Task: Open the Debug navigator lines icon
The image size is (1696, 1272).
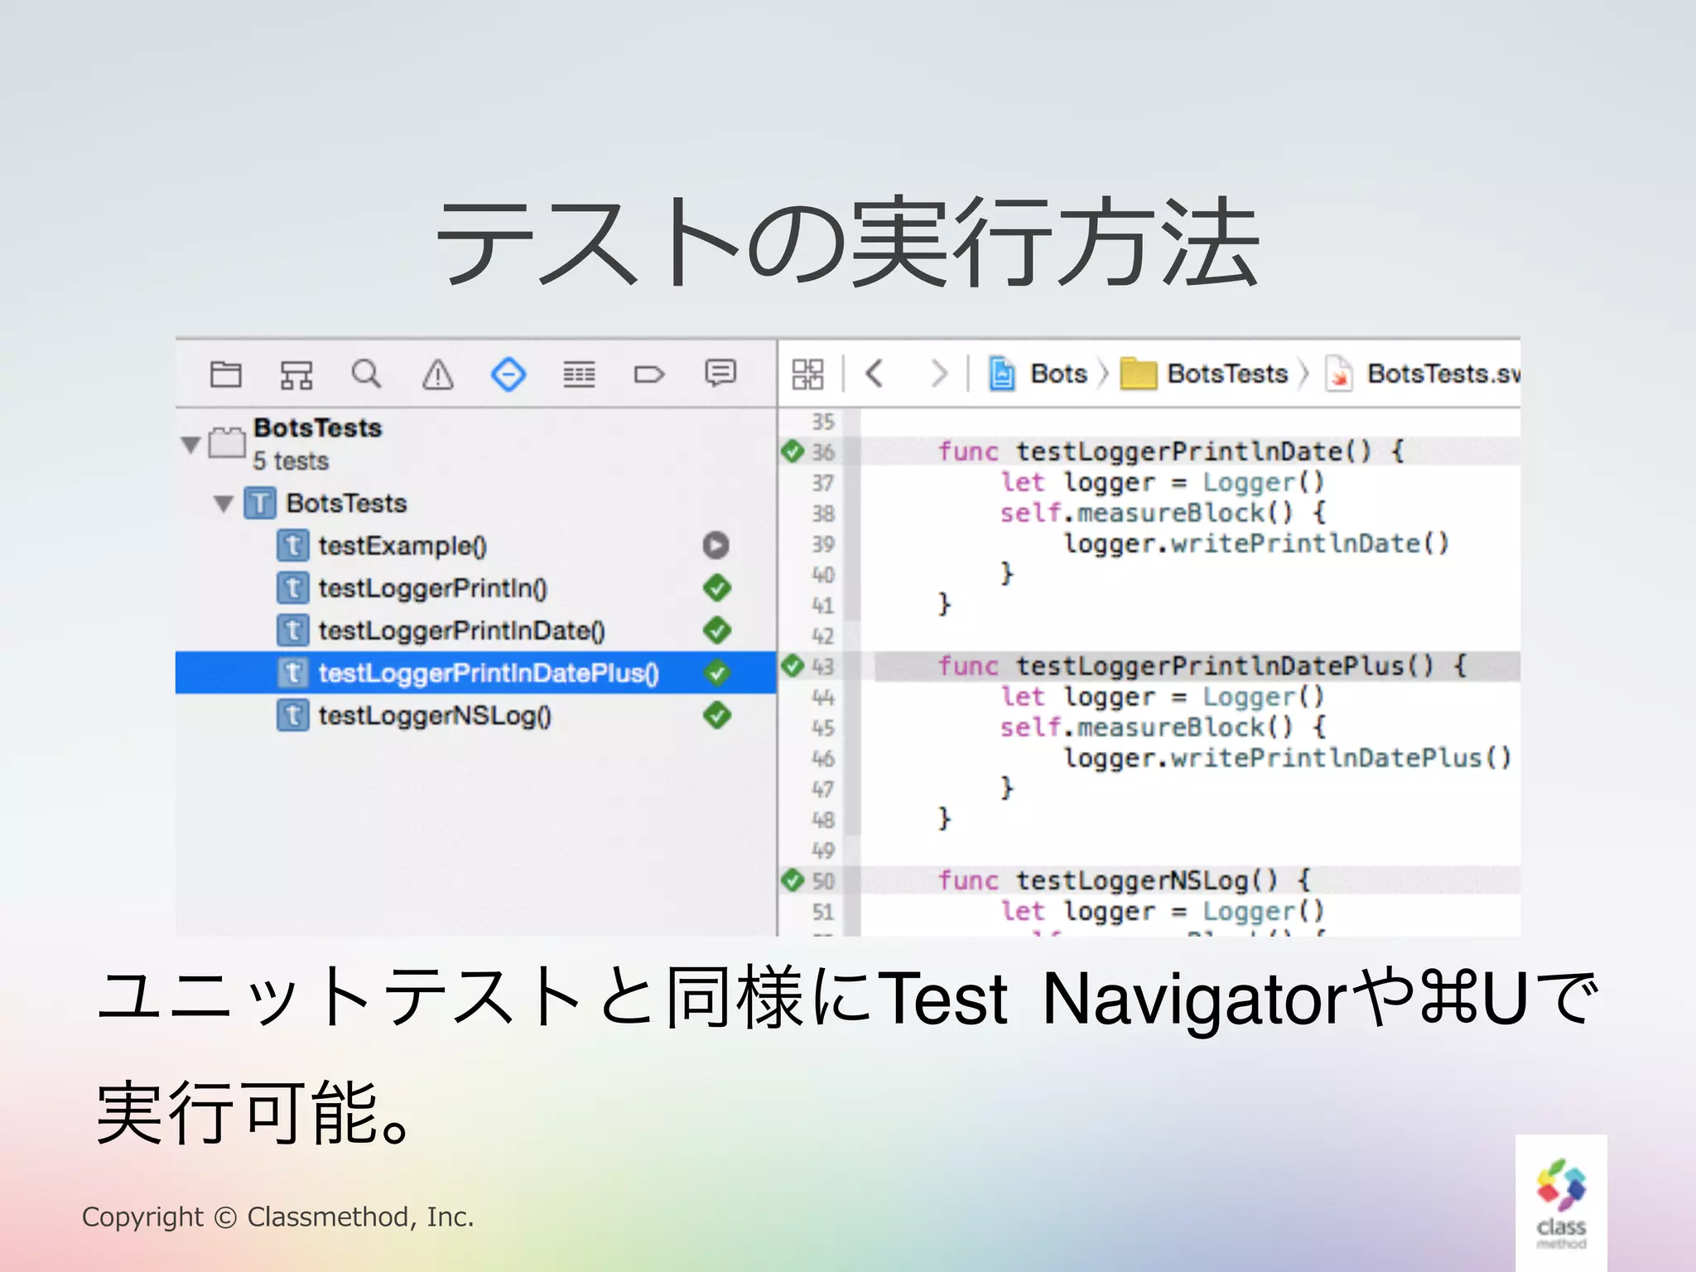Action: click(x=579, y=374)
